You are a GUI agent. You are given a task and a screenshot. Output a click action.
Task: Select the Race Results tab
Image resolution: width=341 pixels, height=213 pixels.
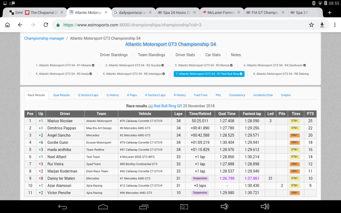pos(36,95)
